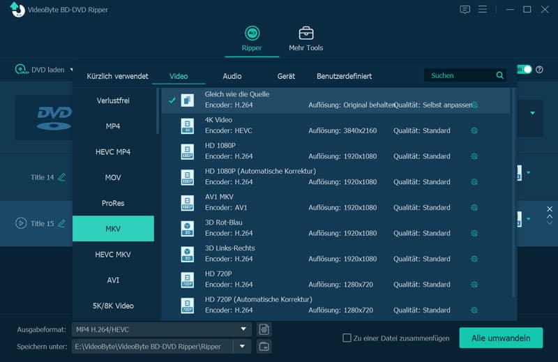Toggle the switch beside the help icon

tap(525, 70)
